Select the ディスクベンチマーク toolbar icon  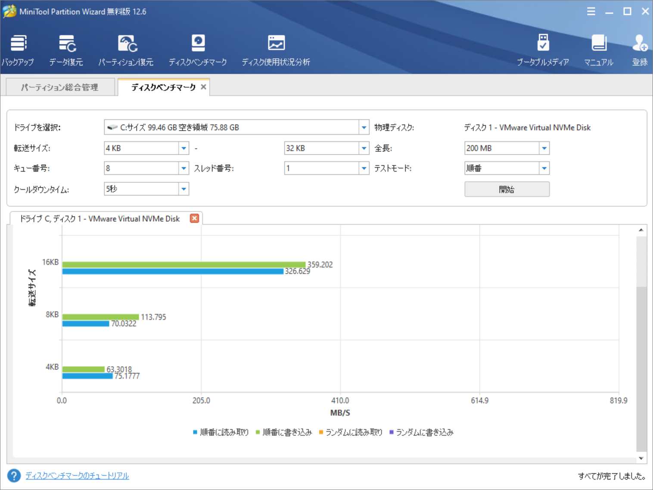click(198, 48)
